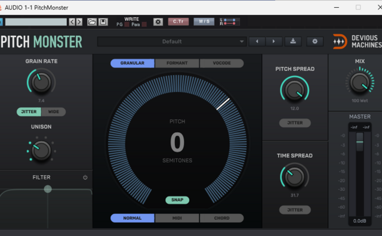Image resolution: width=382 pixels, height=236 pixels.
Task: Click the Devious Machines logo
Action: 357,41
